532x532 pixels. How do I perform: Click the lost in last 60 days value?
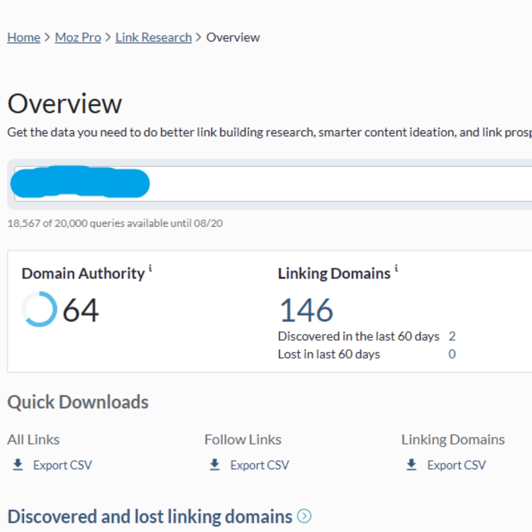click(x=452, y=354)
